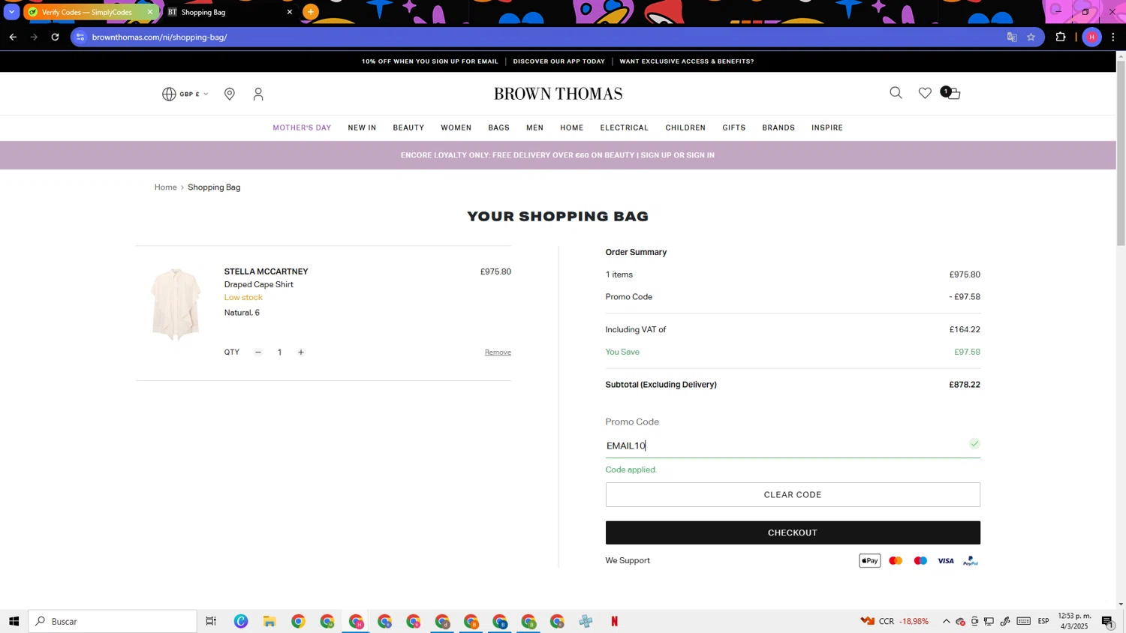Decrease quantity with the minus button
This screenshot has height=633, width=1126.
pos(258,352)
